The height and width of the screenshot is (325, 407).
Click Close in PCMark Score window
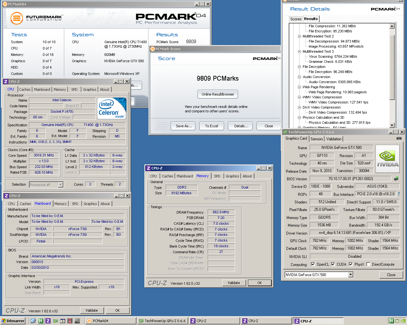coord(269,126)
